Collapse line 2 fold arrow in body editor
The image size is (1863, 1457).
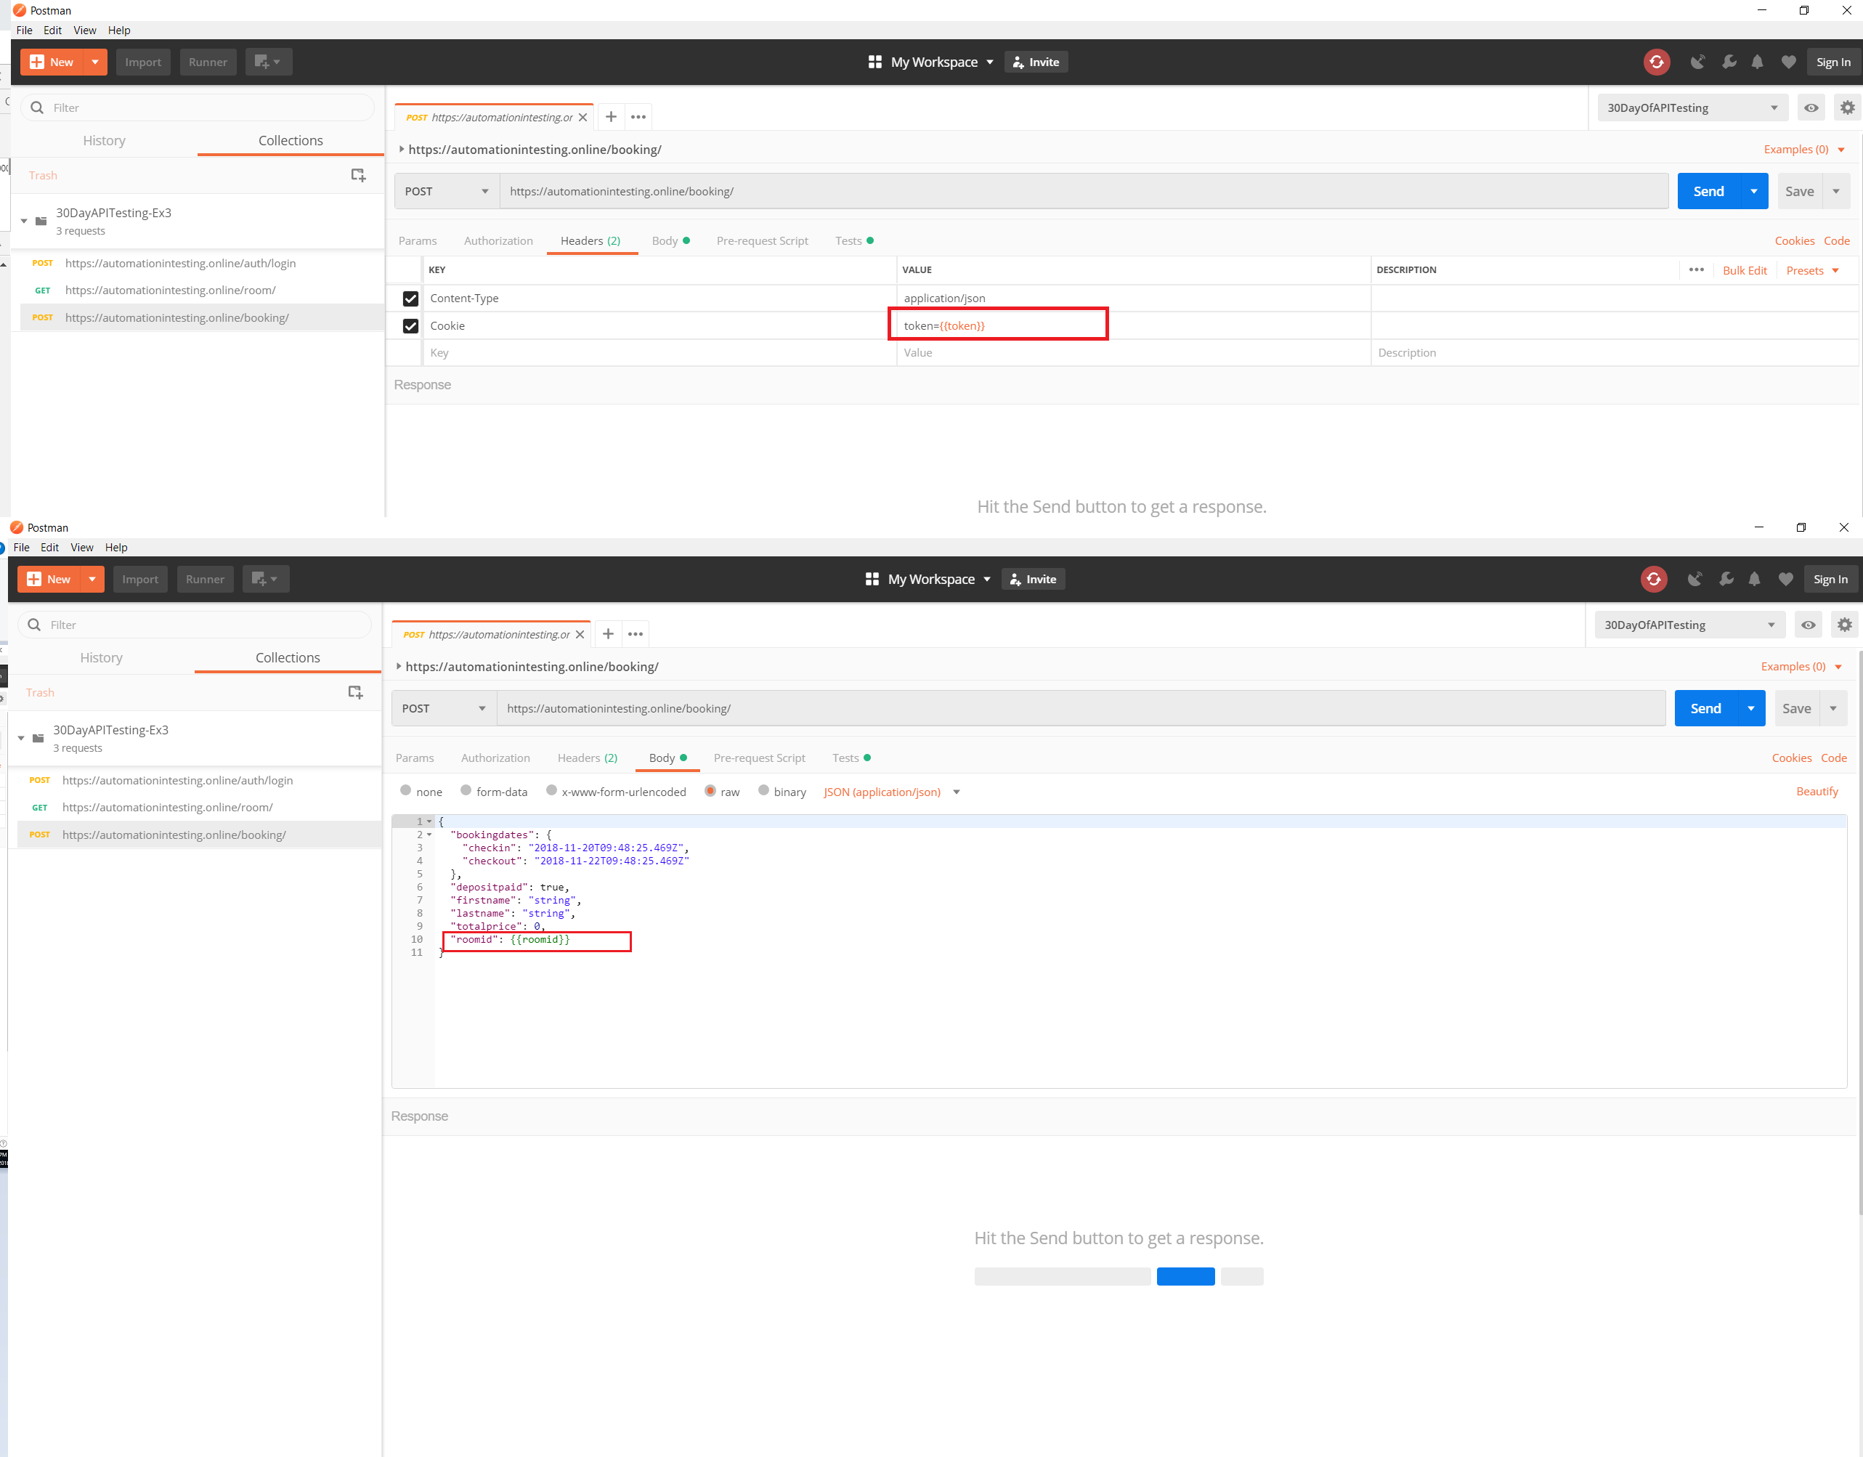tap(429, 835)
